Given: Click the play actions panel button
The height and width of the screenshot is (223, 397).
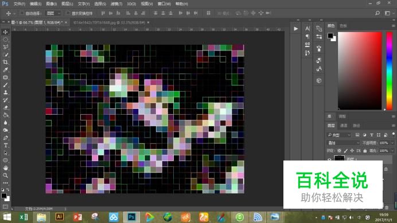Looking at the screenshot, I should pos(295,29).
